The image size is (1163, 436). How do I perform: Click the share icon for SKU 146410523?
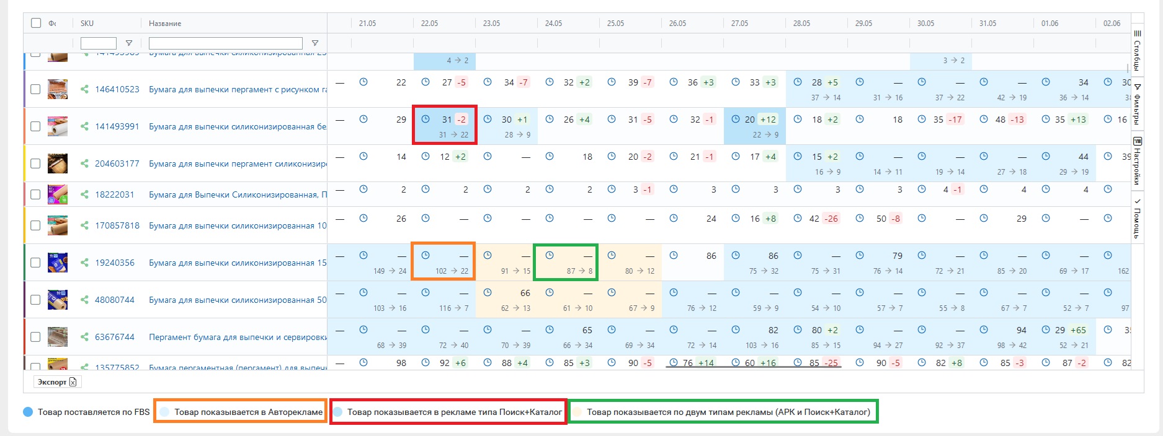pyautogui.click(x=84, y=89)
